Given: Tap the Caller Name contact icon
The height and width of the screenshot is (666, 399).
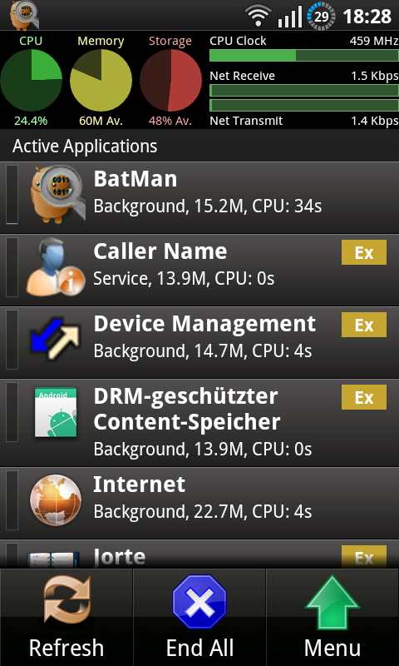Looking at the screenshot, I should click(x=56, y=266).
